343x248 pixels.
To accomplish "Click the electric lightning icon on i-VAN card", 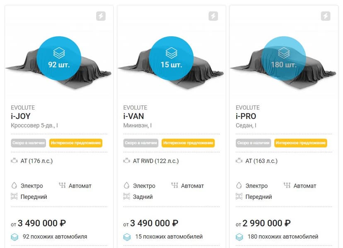I will (213, 16).
